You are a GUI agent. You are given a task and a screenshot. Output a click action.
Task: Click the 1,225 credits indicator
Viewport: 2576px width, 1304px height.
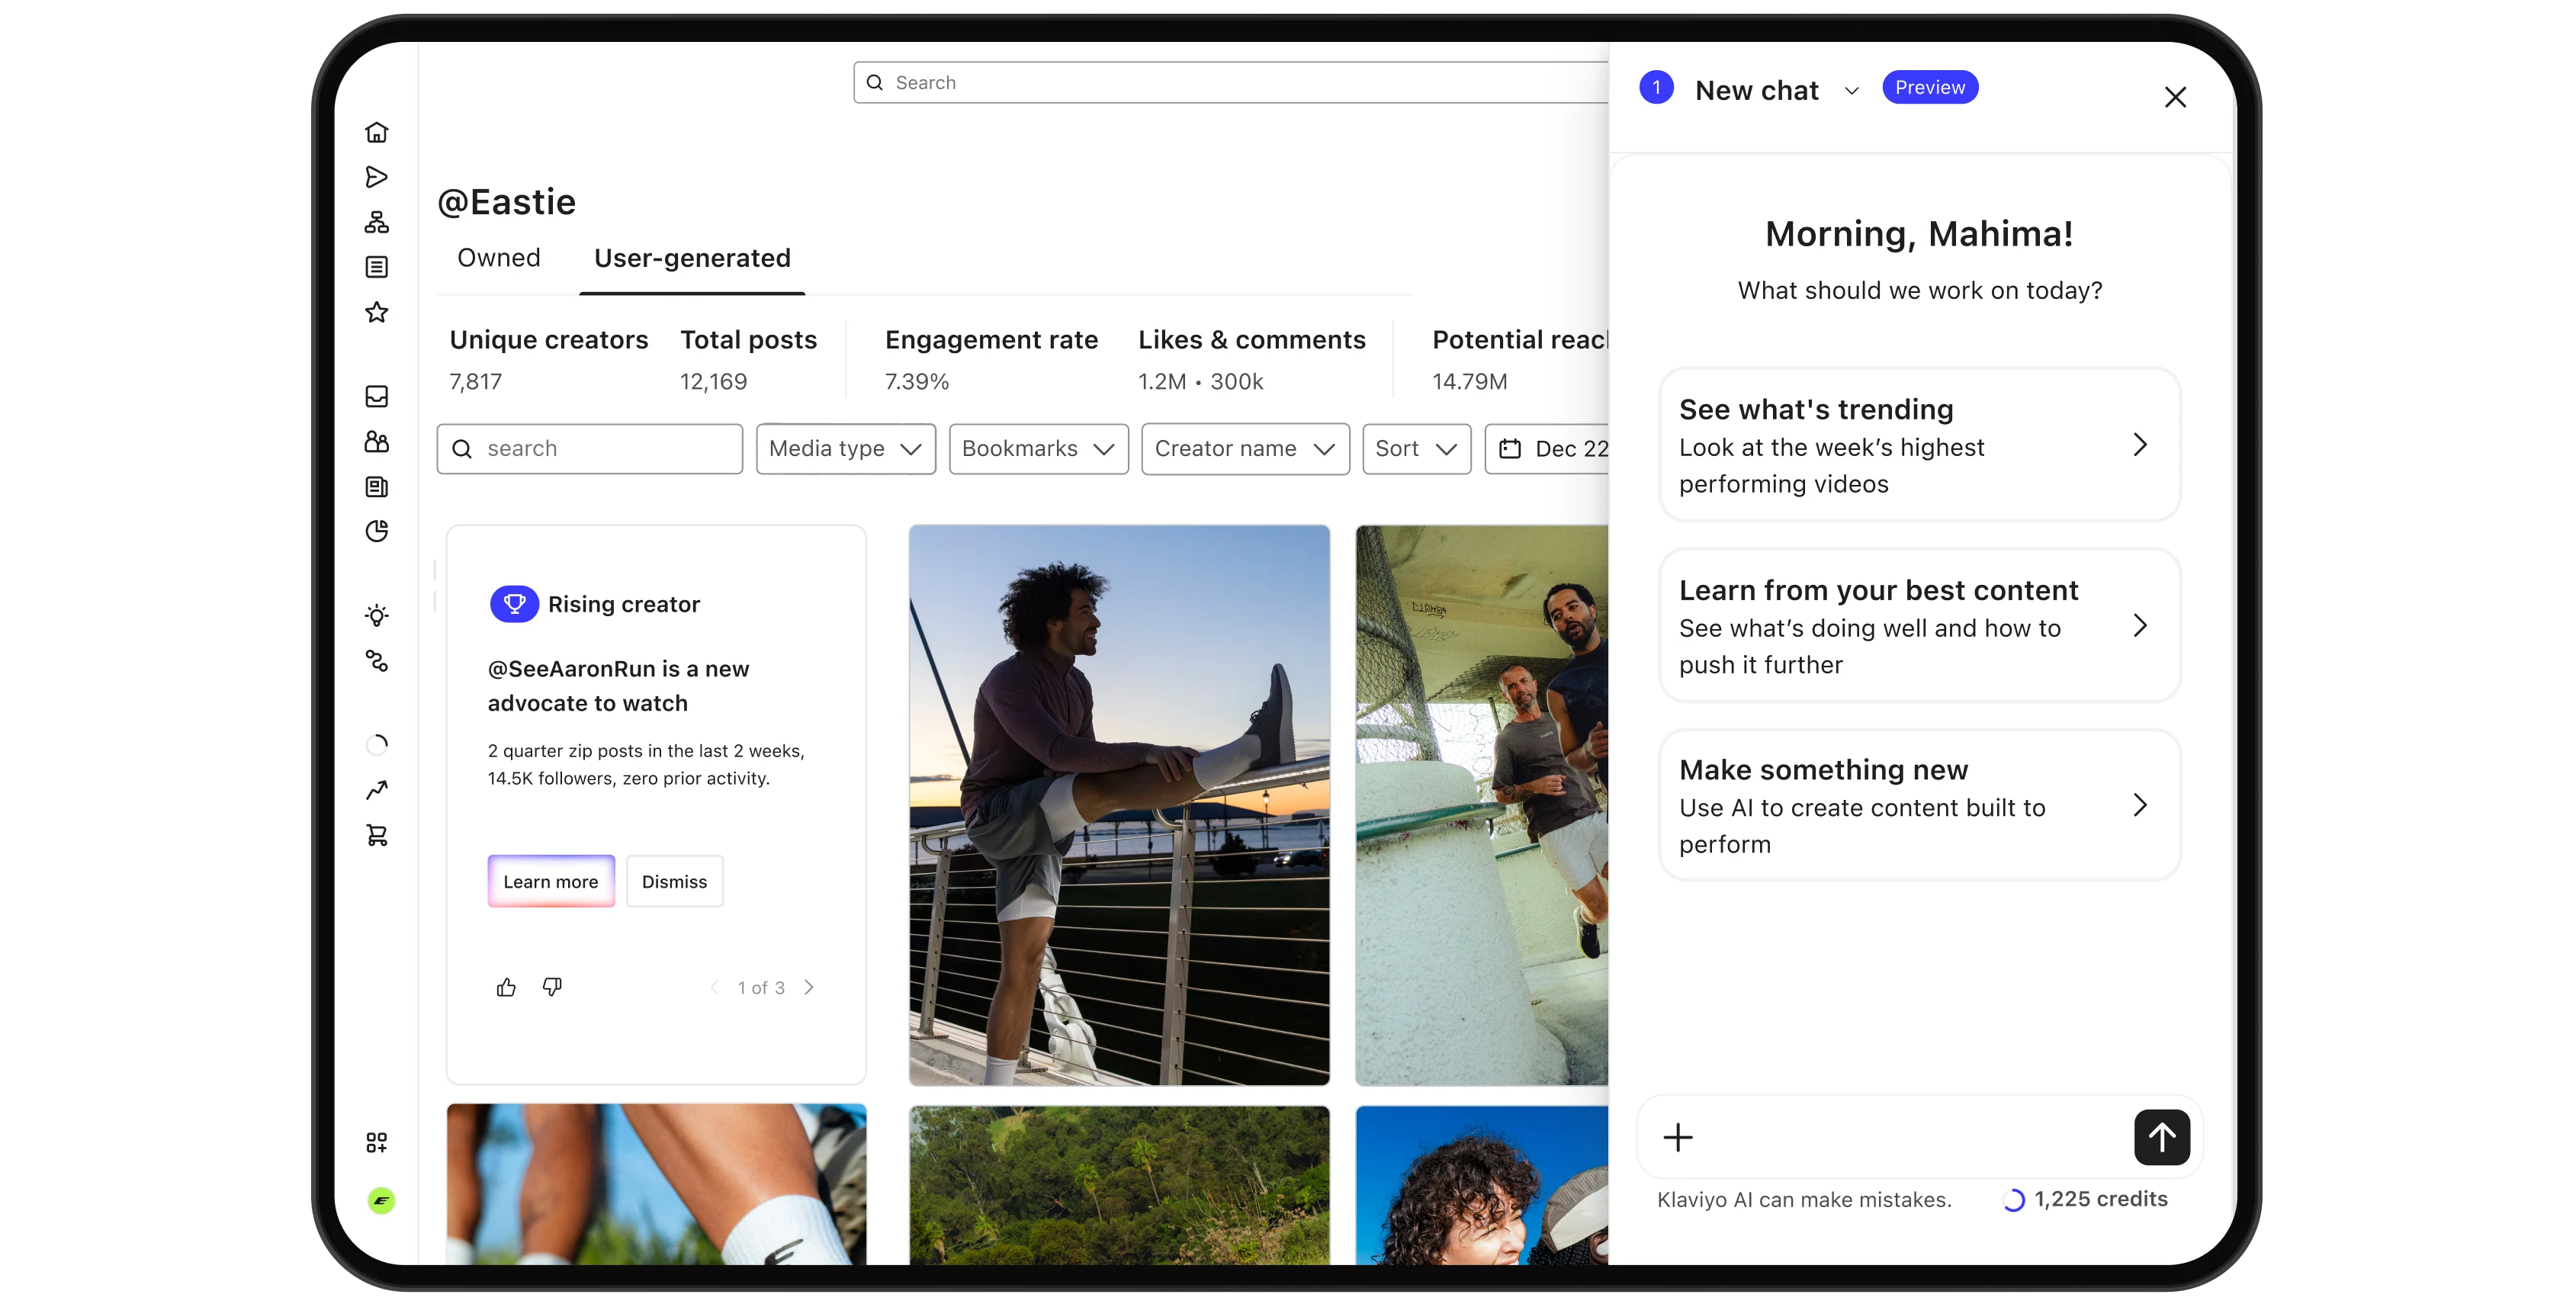tap(2086, 1199)
